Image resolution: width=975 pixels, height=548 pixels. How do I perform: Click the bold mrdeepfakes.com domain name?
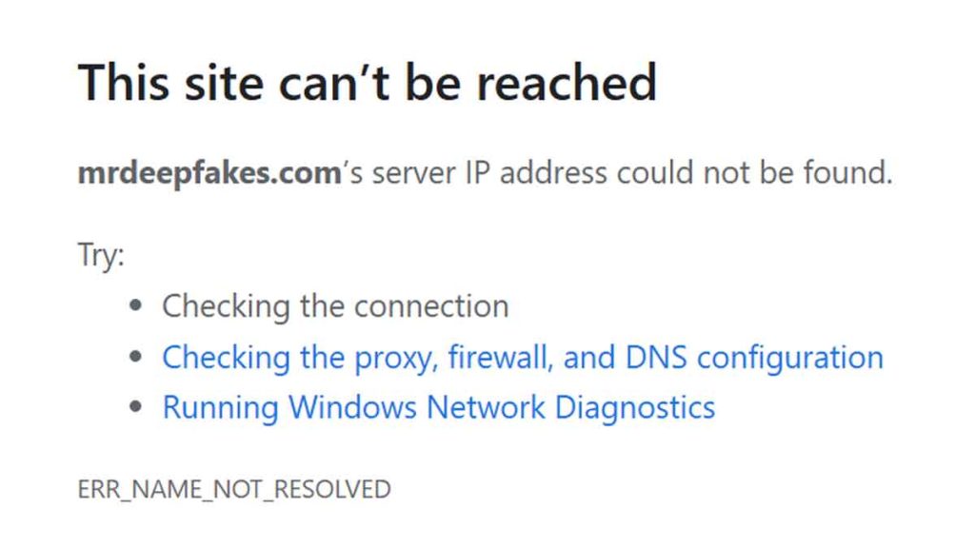pyautogui.click(x=209, y=174)
